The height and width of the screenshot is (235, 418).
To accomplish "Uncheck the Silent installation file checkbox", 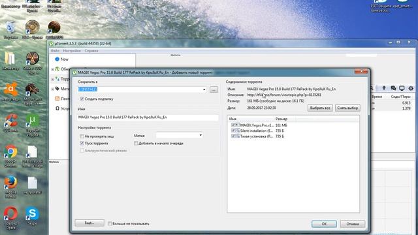I will click(x=233, y=131).
